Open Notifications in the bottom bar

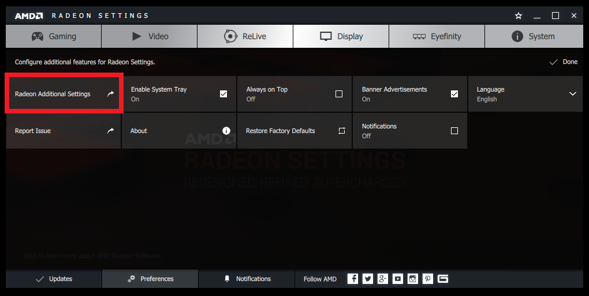(247, 279)
